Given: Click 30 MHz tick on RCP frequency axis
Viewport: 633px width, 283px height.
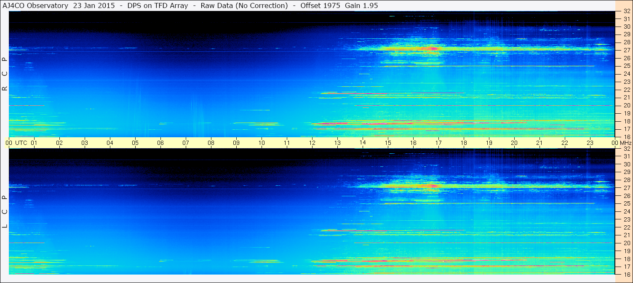Looking at the screenshot, I should click(x=627, y=27).
